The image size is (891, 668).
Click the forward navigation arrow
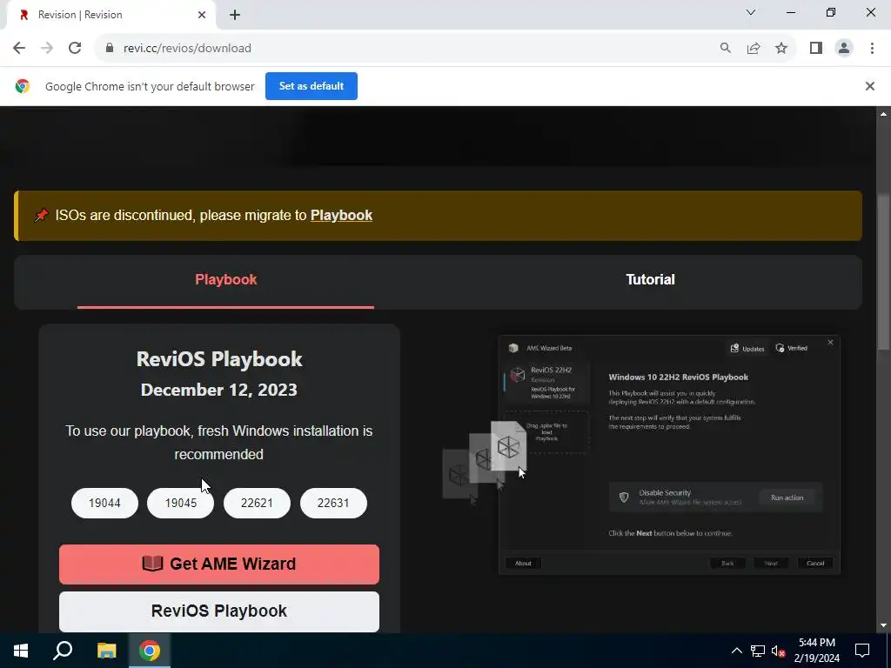[x=47, y=49]
